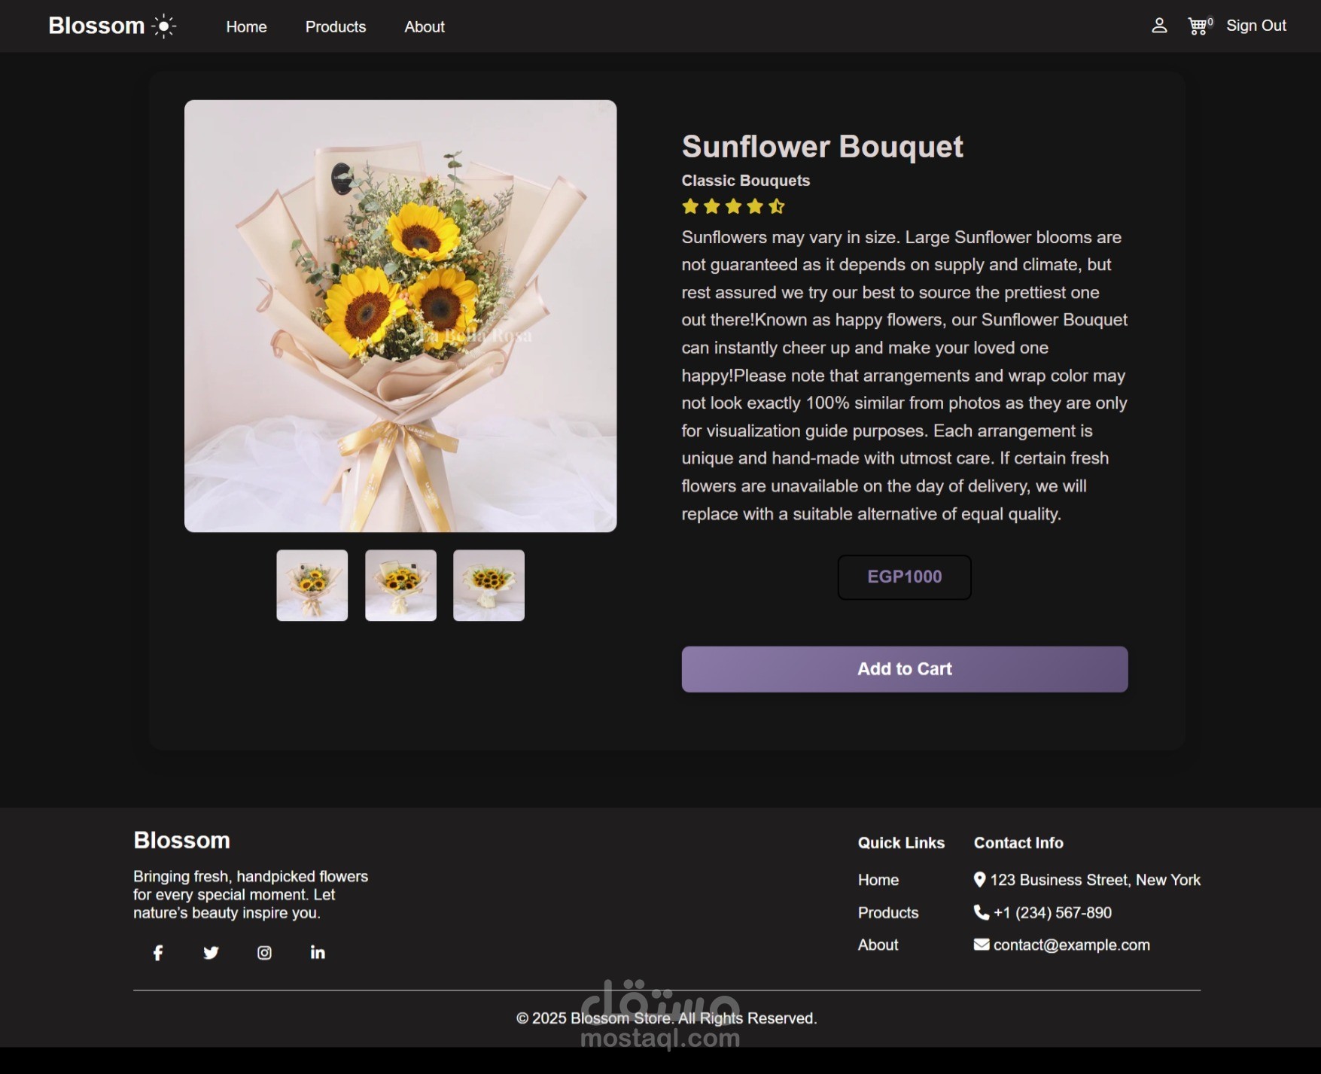Click the phone icon in Contact Info
This screenshot has height=1074, width=1321.
pyautogui.click(x=982, y=912)
